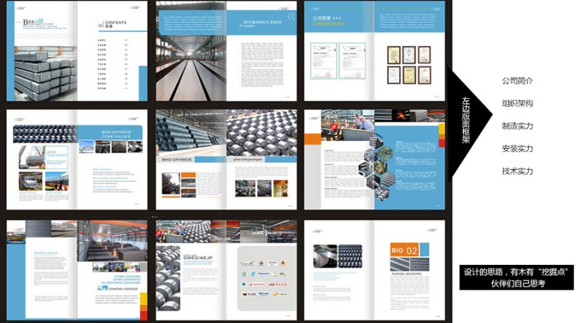Viewport: 581px width, 323px height.
Task: Click the 公司荣誉 Company Honor header
Action: coord(333,20)
